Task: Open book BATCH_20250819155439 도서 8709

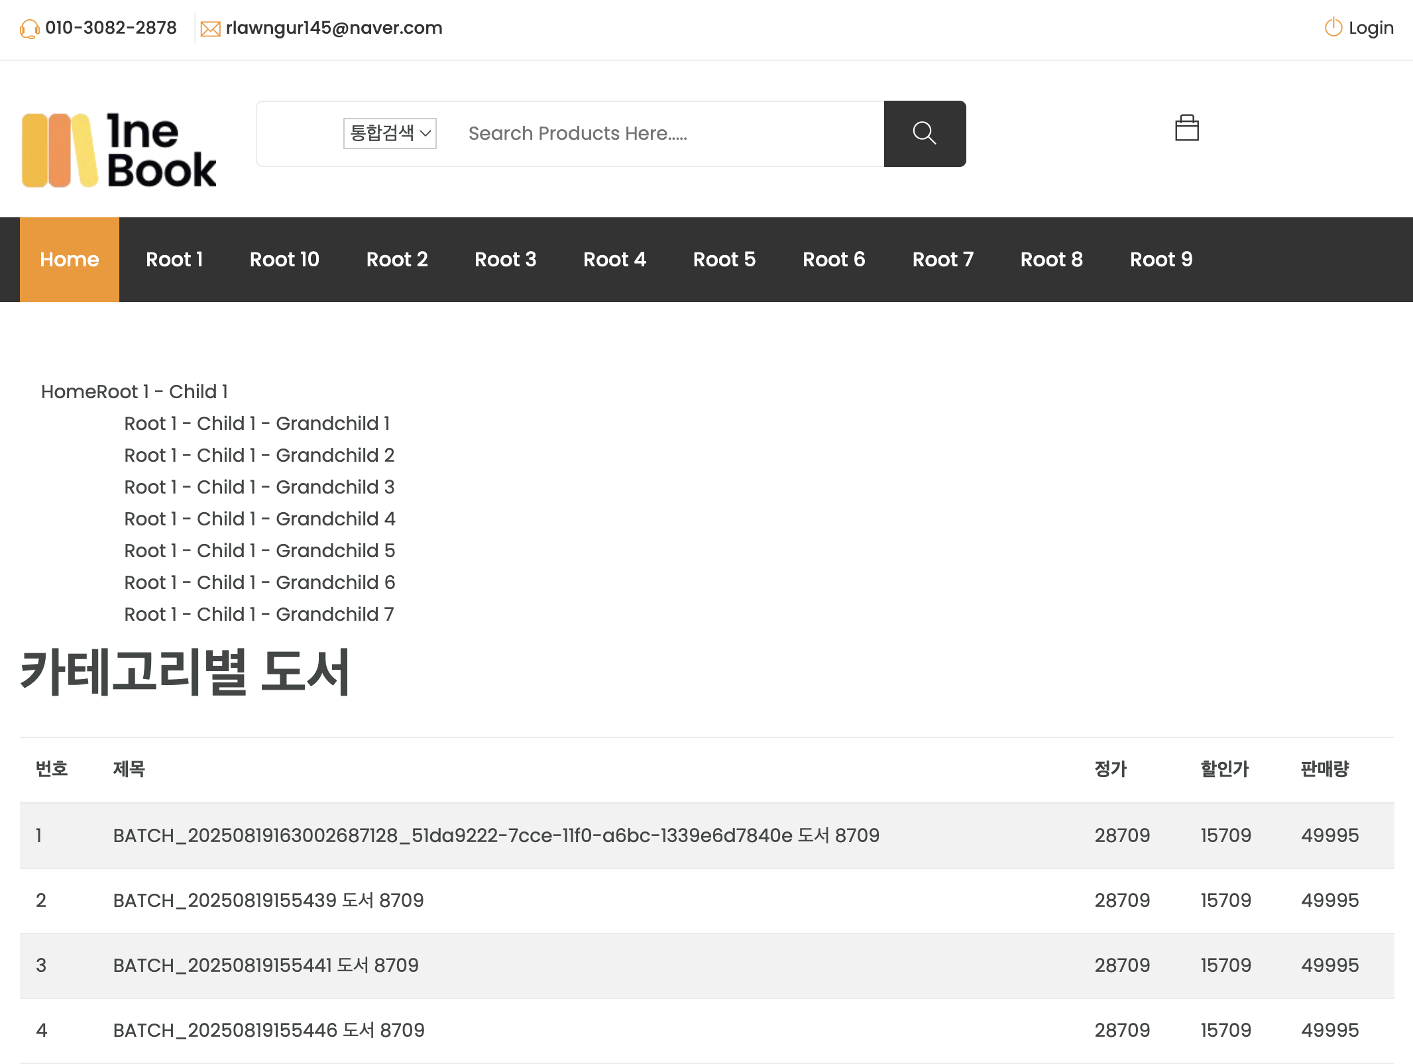Action: pyautogui.click(x=268, y=900)
